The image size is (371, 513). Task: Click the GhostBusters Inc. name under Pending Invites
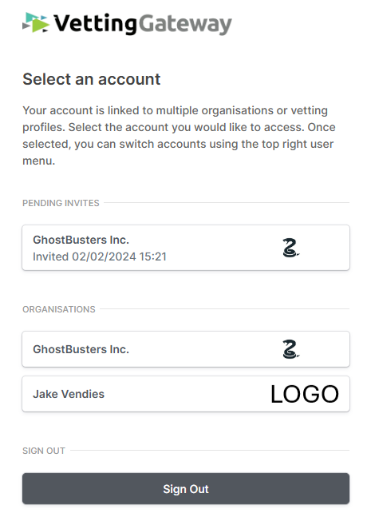[x=81, y=240]
